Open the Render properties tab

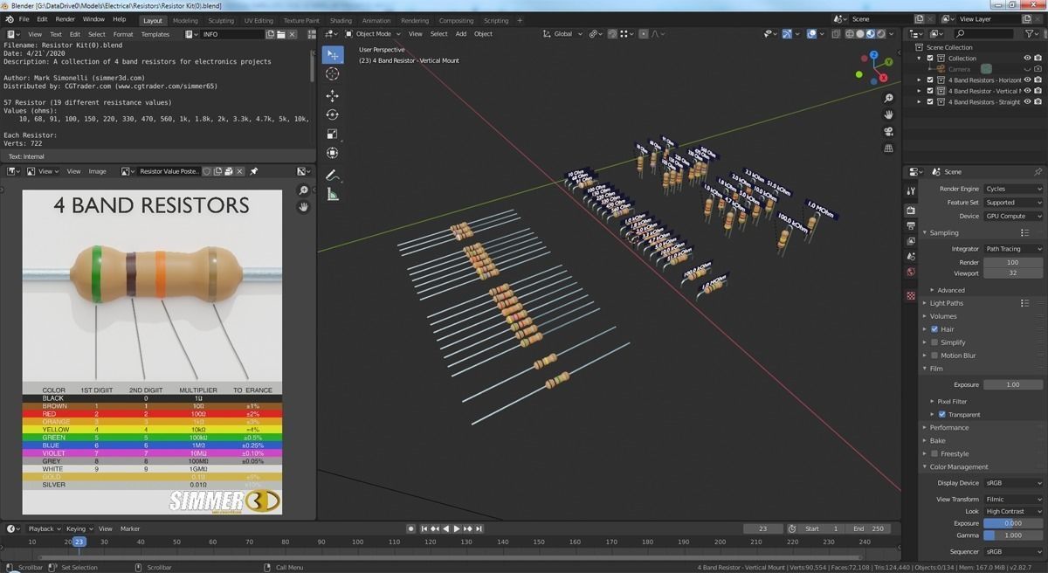911,211
